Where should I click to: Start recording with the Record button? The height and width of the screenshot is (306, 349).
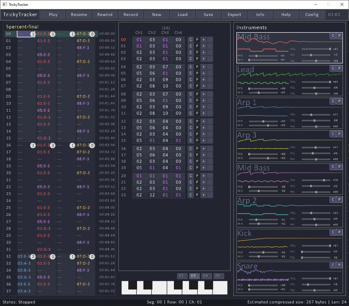pos(131,14)
